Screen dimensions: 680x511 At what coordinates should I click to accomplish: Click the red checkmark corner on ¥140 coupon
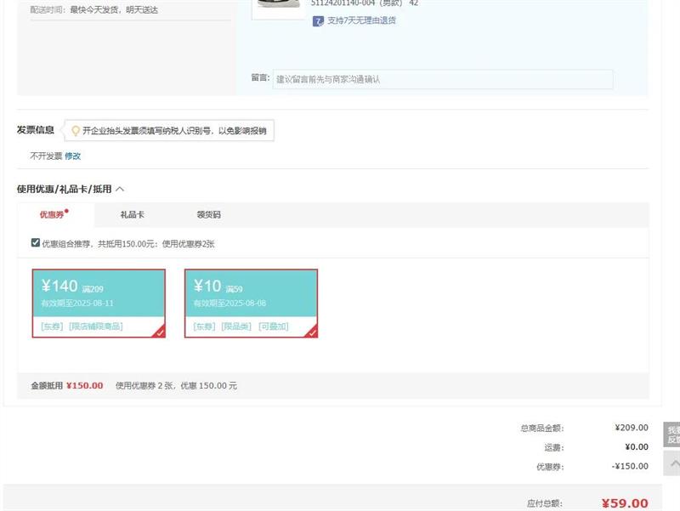click(x=159, y=332)
